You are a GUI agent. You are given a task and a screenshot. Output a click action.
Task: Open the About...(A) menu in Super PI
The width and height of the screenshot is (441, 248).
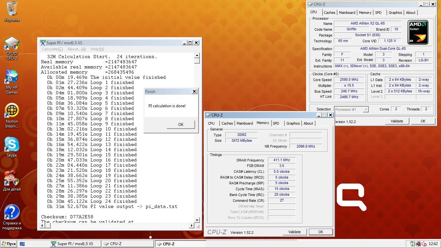77,49
